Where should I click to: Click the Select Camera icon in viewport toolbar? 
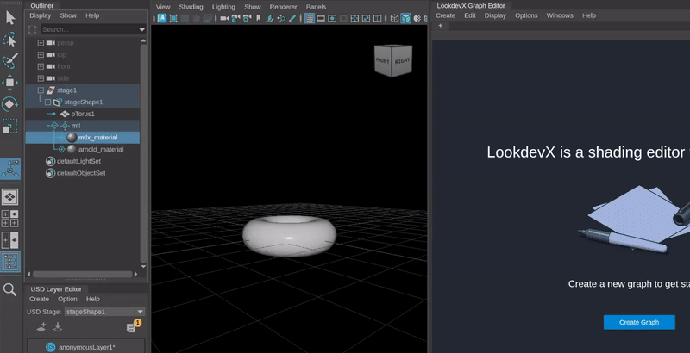coord(224,18)
